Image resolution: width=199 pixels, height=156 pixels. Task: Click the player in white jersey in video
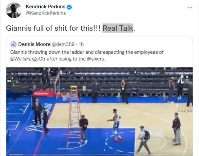click(116, 125)
